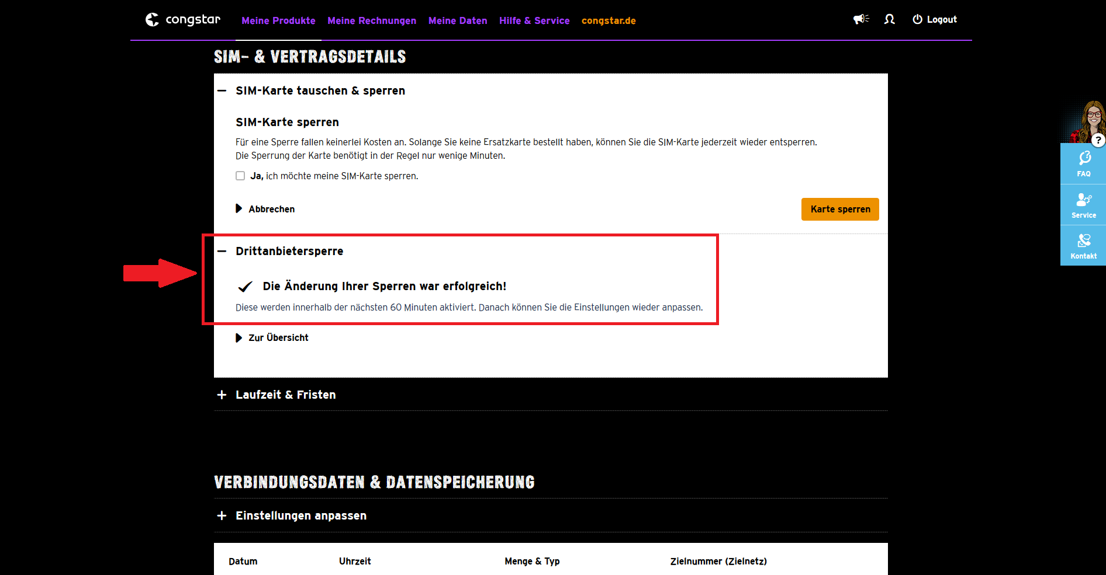Click the congstar logo

(182, 20)
